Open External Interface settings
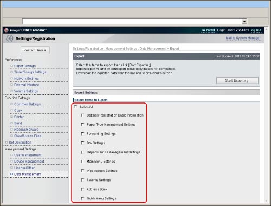 [x=27, y=85]
